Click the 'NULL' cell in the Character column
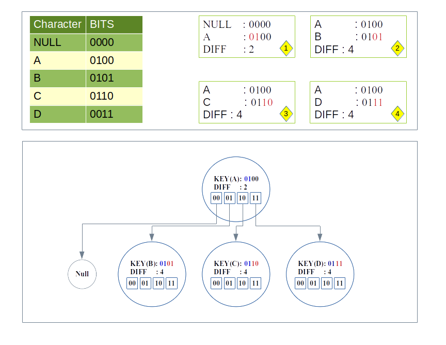This screenshot has height=345, width=446. click(58, 43)
